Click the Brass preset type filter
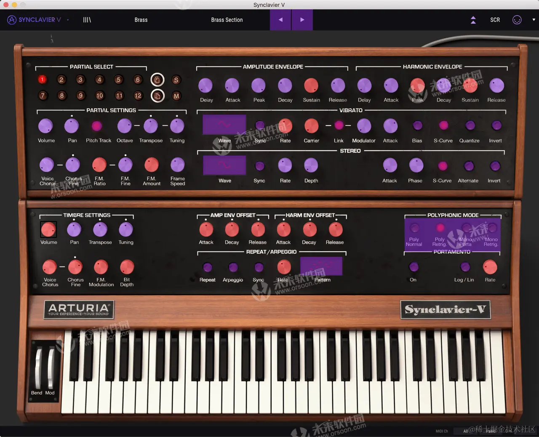This screenshot has height=437, width=539. (x=141, y=20)
